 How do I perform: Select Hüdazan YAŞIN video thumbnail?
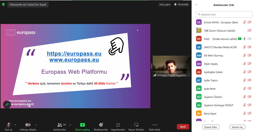click(171, 66)
